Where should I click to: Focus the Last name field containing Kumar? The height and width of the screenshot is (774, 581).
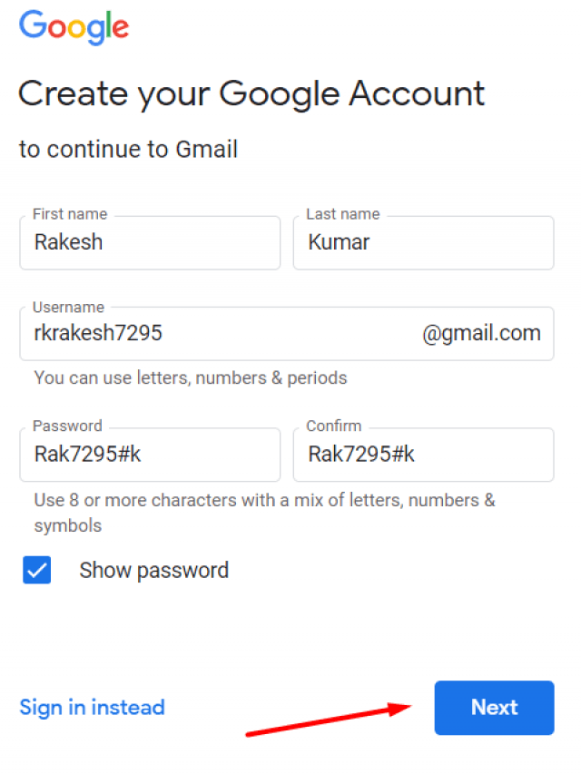(x=423, y=243)
